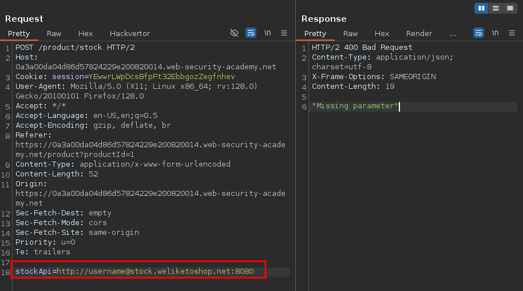Open the Hex tab in Request

[x=85, y=34]
